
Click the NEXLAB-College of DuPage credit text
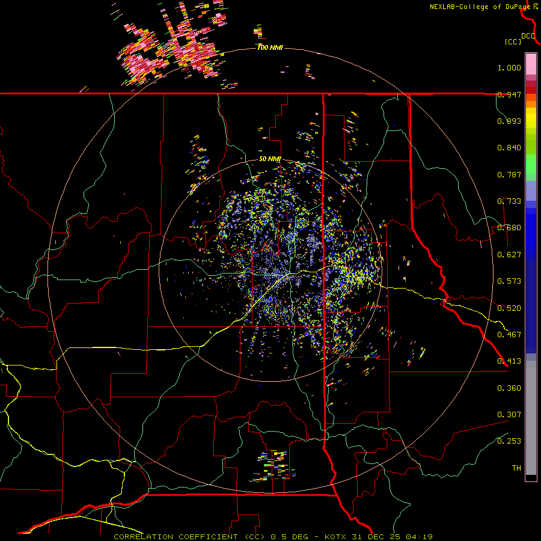[480, 7]
